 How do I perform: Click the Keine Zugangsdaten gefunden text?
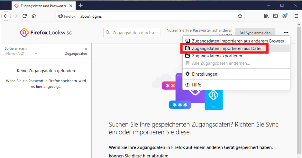click(x=46, y=71)
